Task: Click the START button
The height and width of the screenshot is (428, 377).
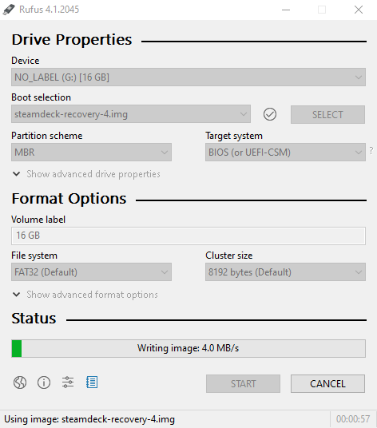Action: click(243, 384)
